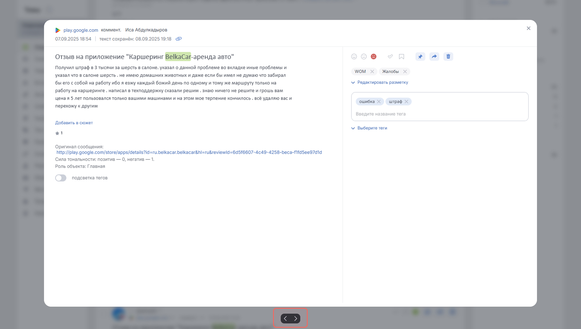Pin this message with pin icon
The width and height of the screenshot is (581, 329).
[x=420, y=56]
